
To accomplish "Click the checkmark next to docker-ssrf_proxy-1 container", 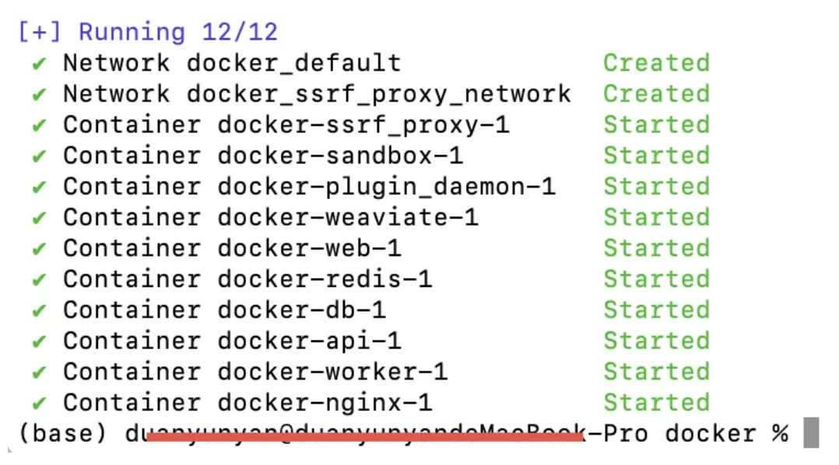I will tap(39, 125).
